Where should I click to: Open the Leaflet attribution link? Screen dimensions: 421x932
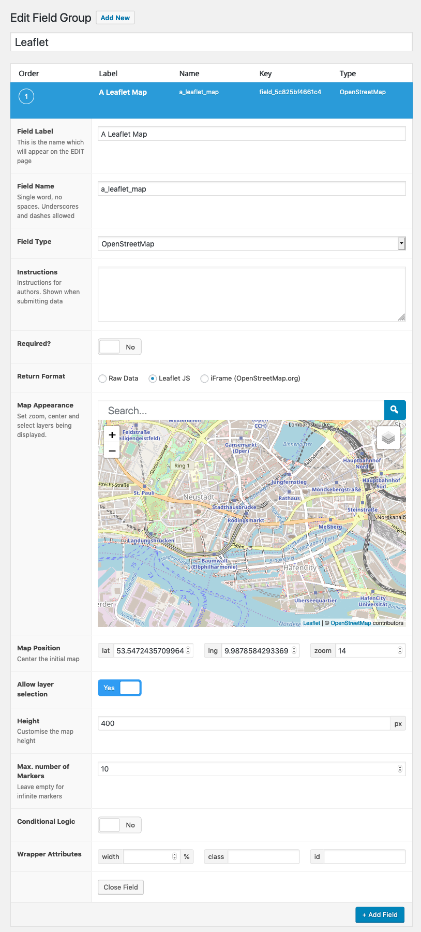click(x=311, y=623)
